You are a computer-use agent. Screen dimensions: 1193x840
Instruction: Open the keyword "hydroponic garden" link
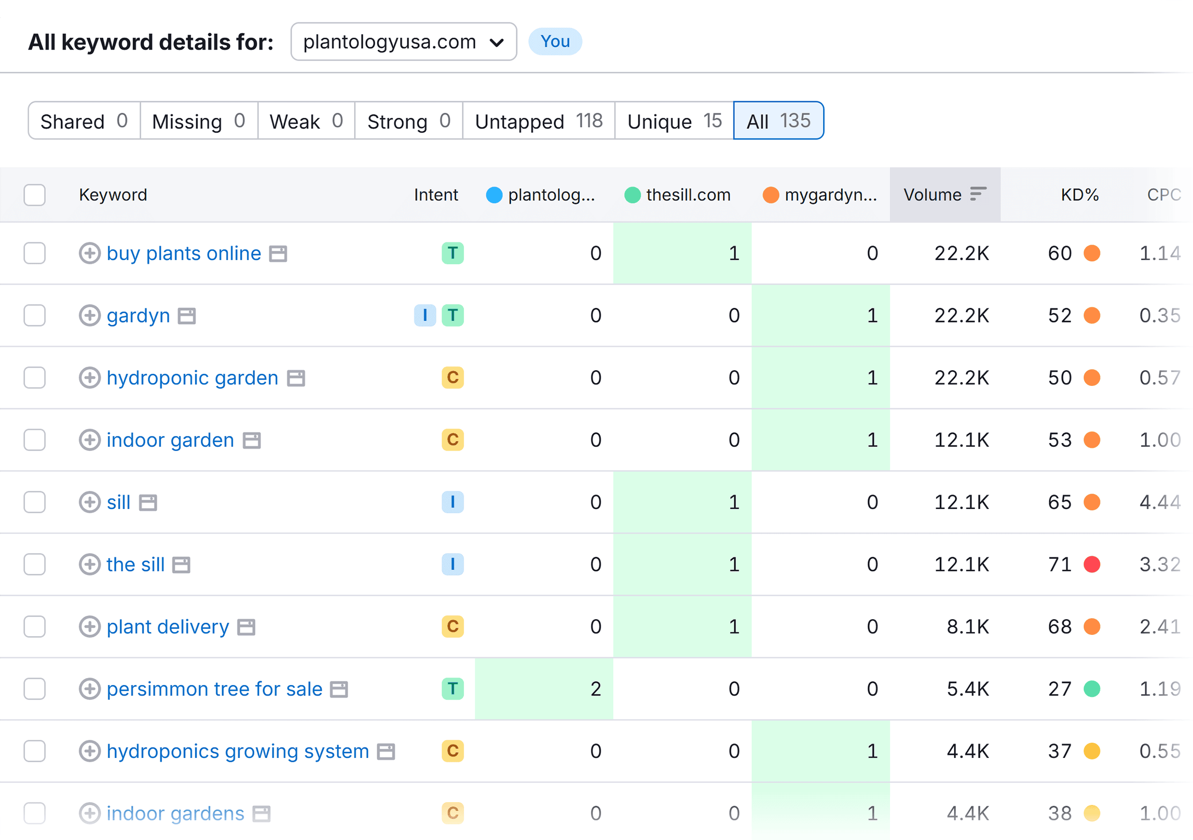tap(192, 378)
